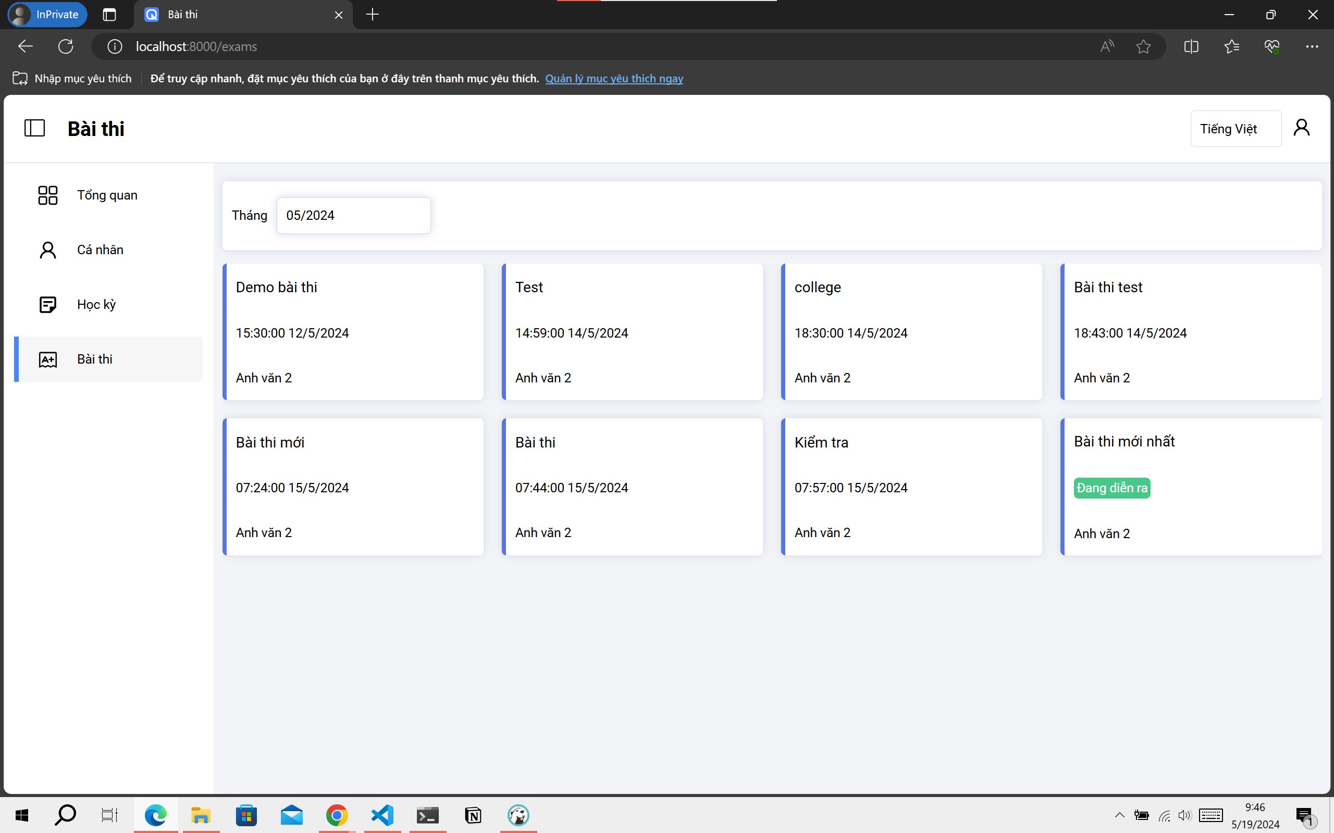Open the Demo bài thi exam card
The height and width of the screenshot is (833, 1334).
pos(353,332)
